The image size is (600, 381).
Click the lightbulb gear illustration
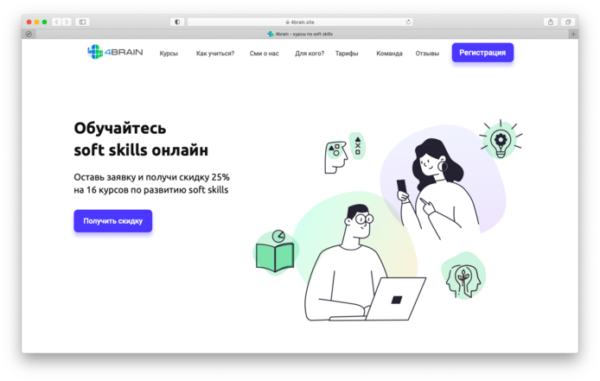point(501,139)
